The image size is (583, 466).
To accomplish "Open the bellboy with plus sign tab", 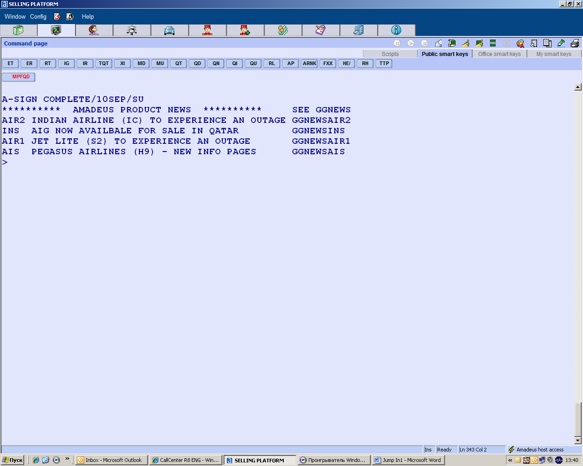I will (245, 30).
